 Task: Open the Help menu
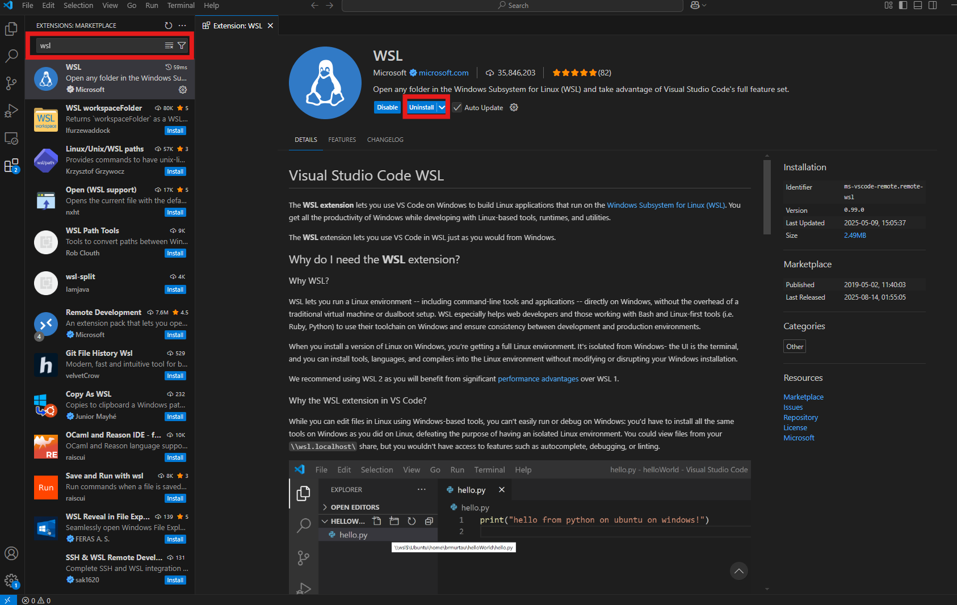[212, 6]
